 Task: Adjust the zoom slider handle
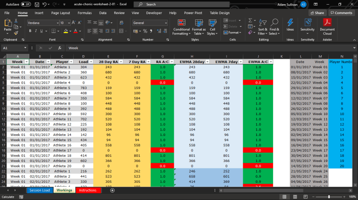pos(329,197)
